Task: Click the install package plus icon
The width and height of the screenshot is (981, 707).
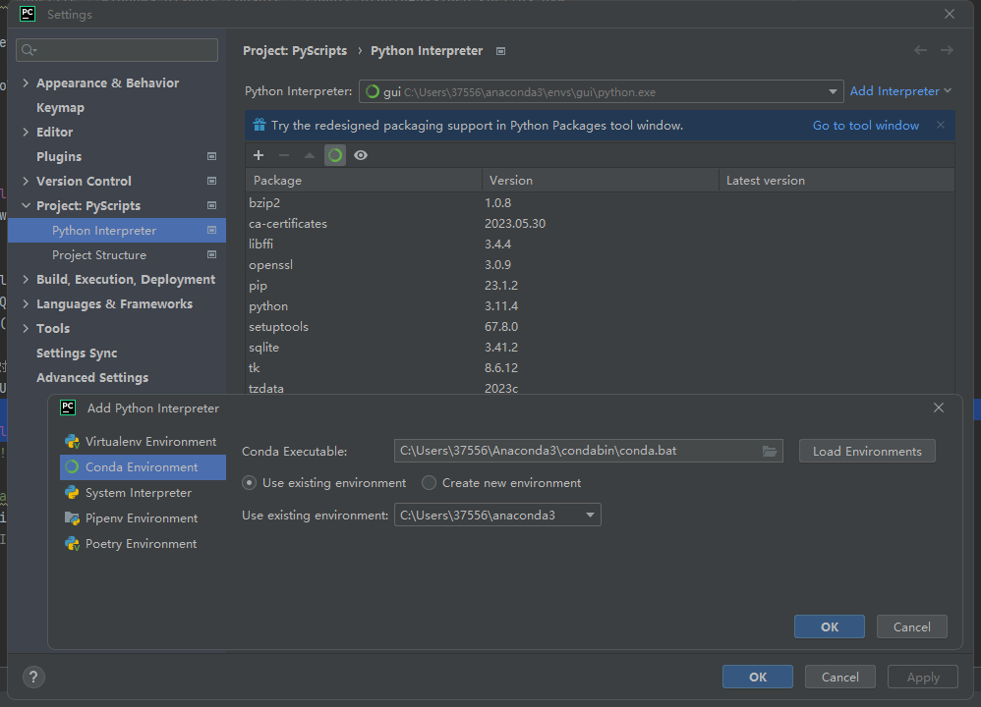Action: 259,155
